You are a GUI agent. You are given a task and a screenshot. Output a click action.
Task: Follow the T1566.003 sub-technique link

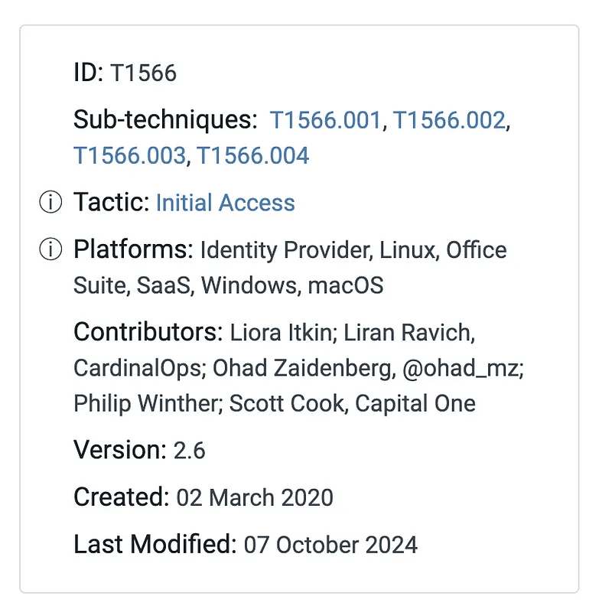pyautogui.click(x=129, y=156)
